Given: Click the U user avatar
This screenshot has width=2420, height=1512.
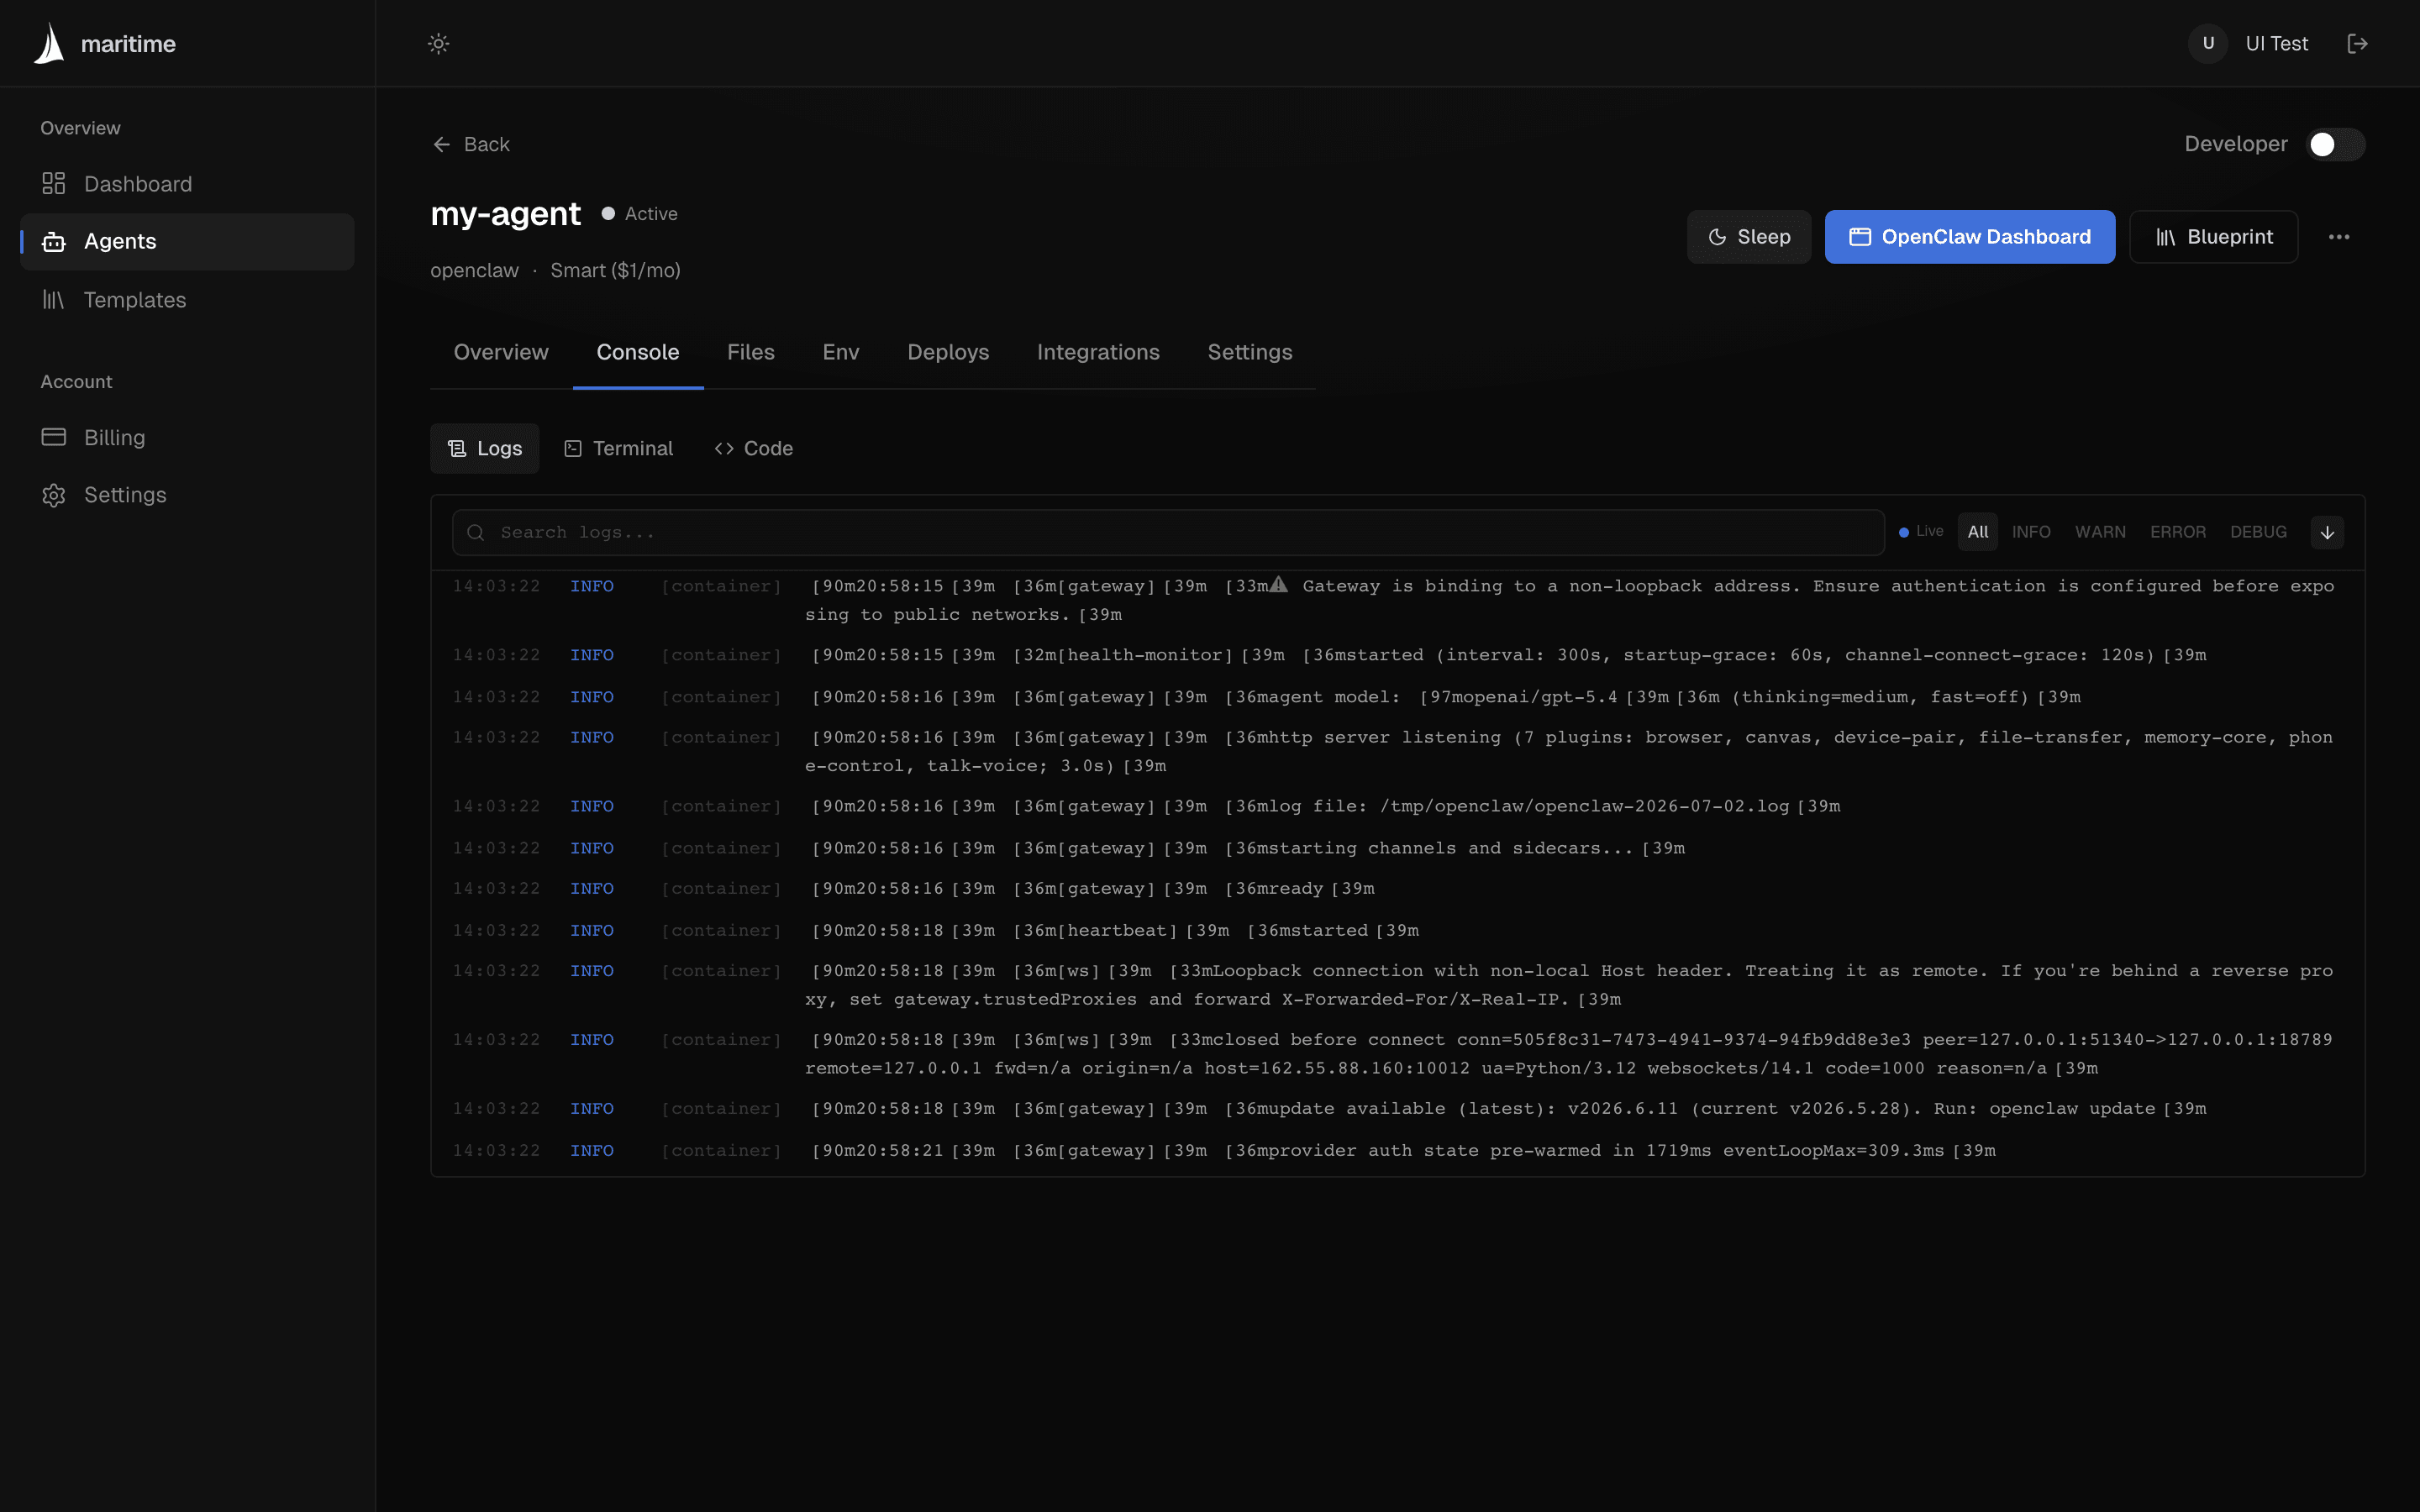Looking at the screenshot, I should (x=2208, y=43).
